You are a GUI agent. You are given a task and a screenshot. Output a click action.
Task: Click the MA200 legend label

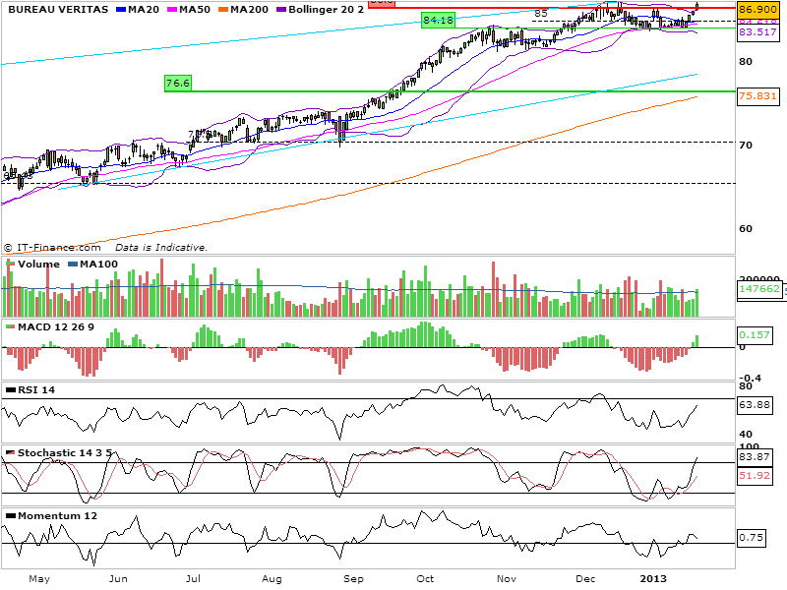(x=249, y=10)
